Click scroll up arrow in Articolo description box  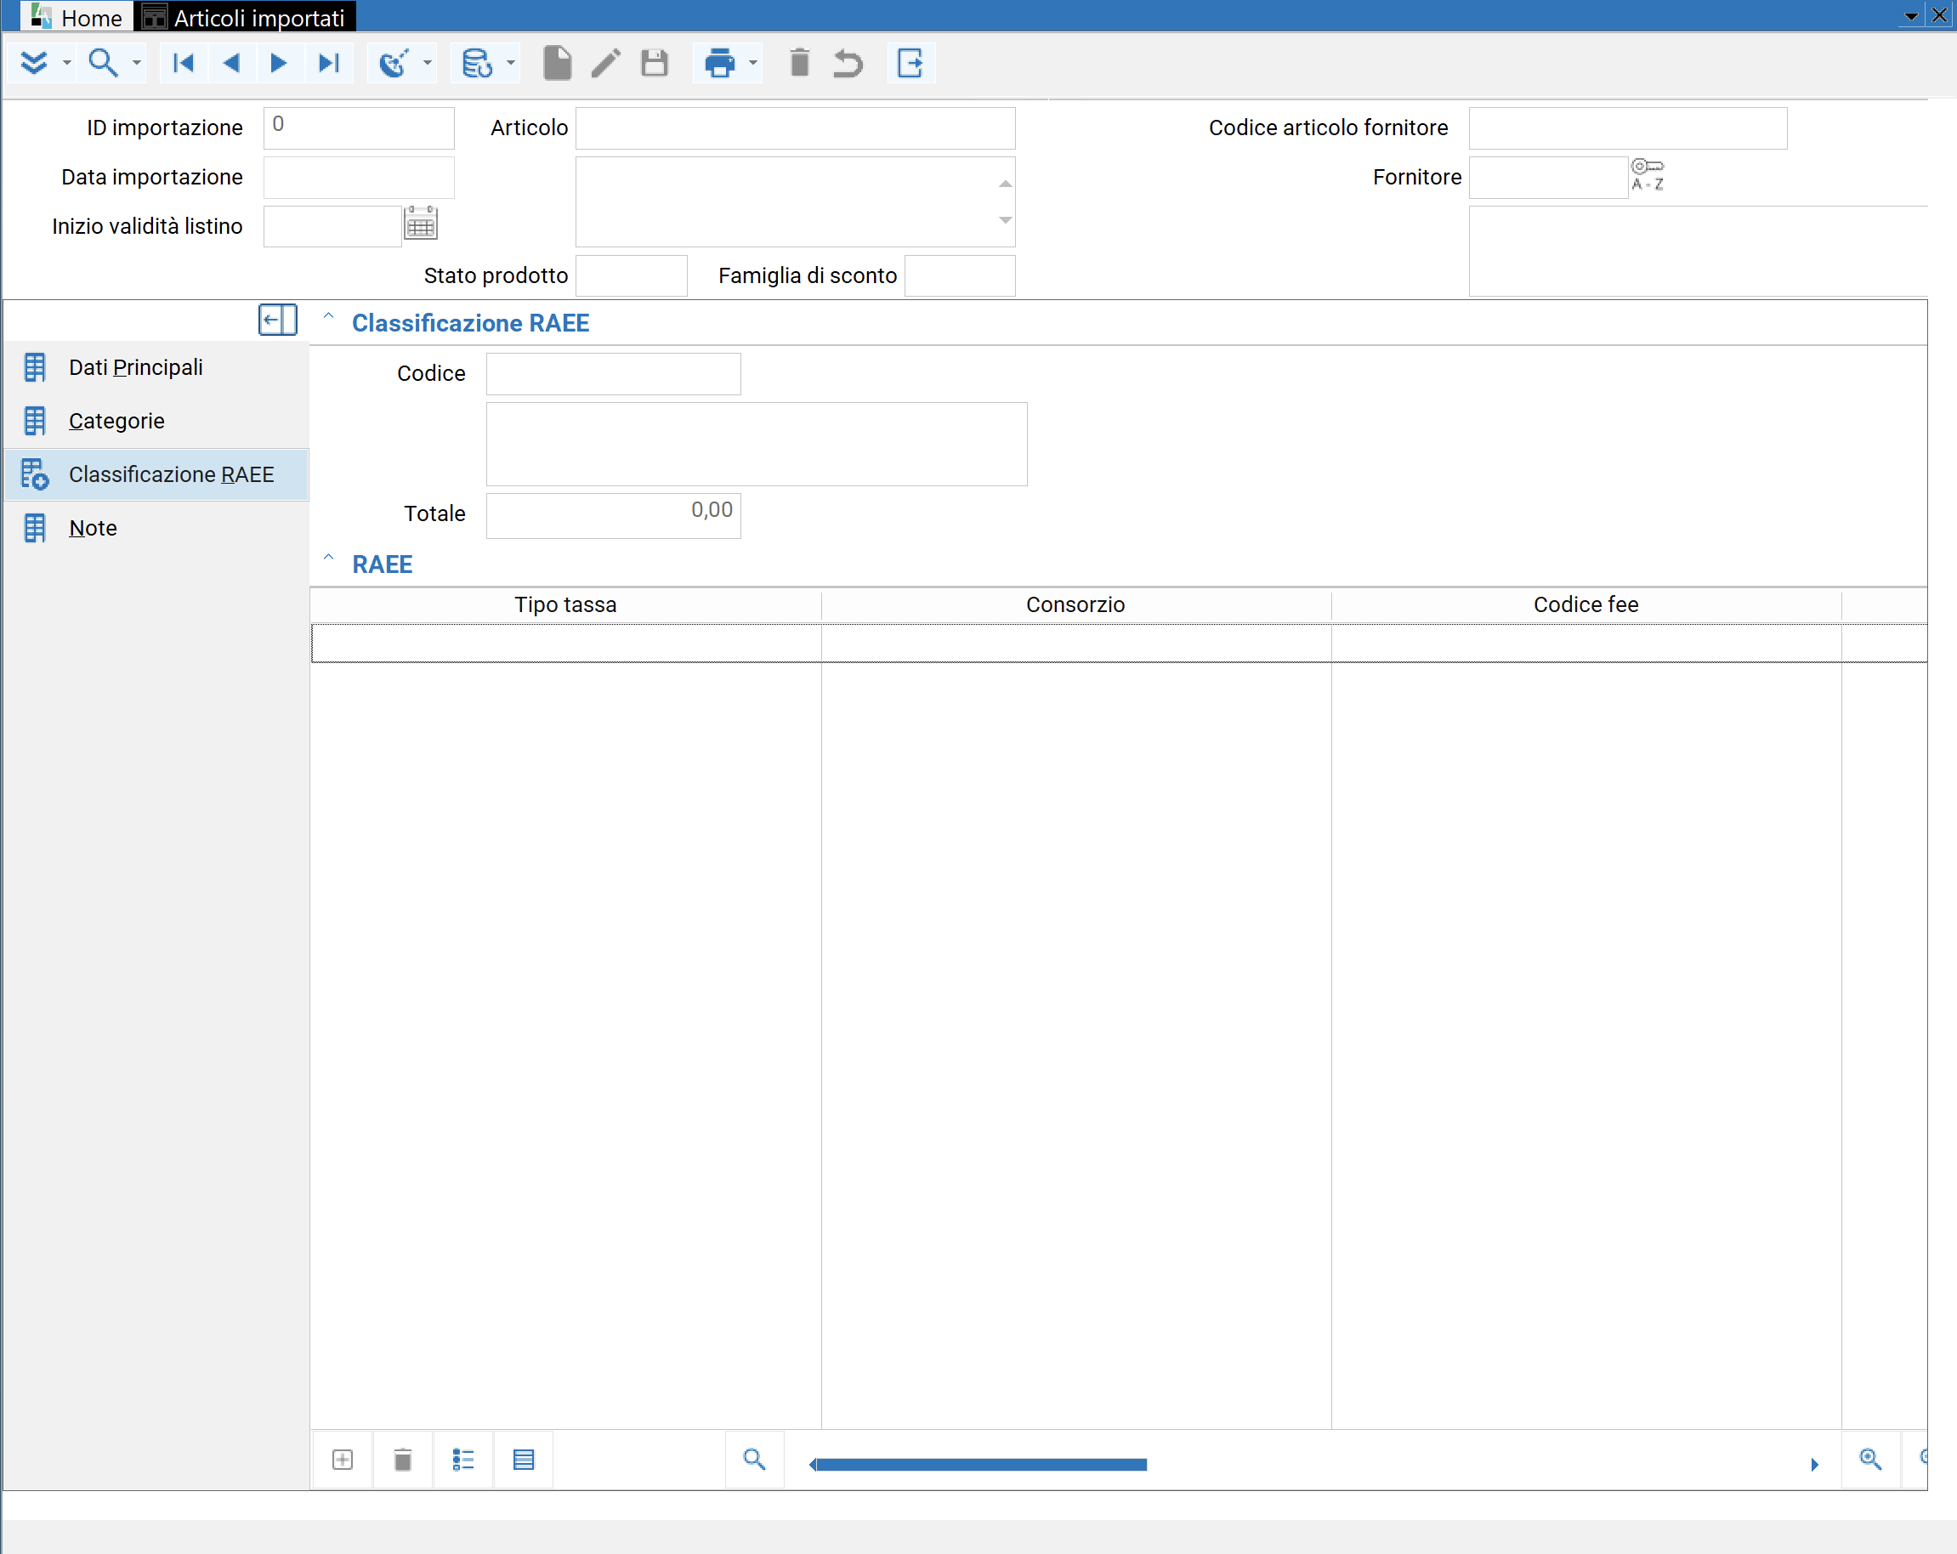pyautogui.click(x=1005, y=184)
